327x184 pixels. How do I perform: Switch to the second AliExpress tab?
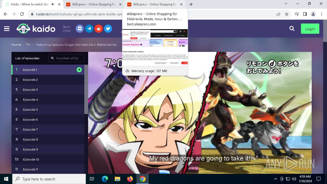tap(155, 4)
